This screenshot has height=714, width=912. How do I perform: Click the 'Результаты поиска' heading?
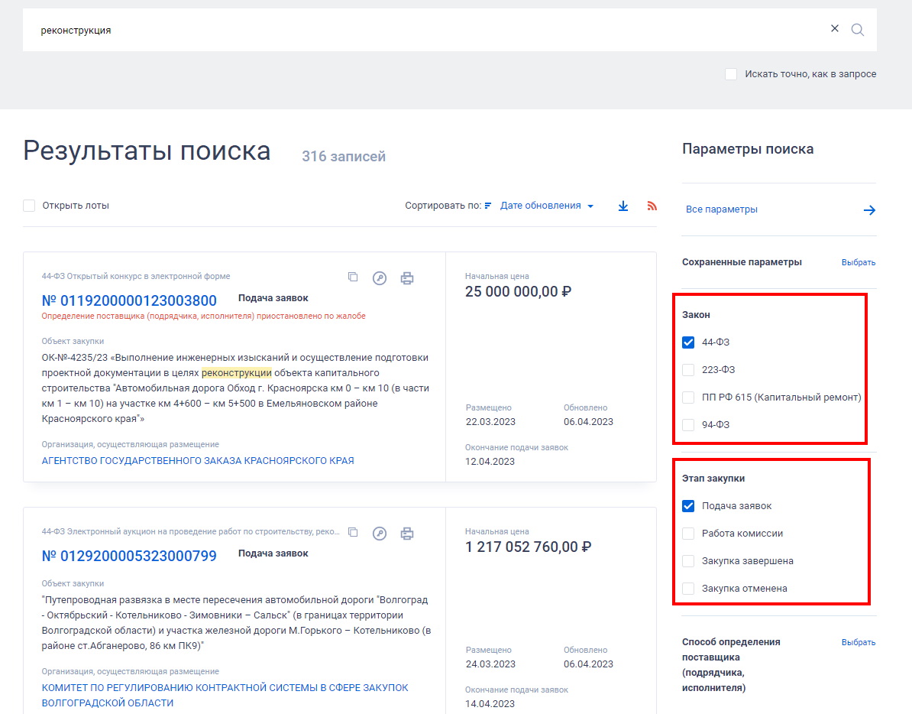pos(147,151)
